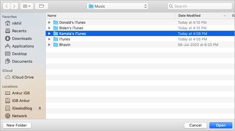Click the Search field
The height and width of the screenshot is (131, 235).
(200, 6)
